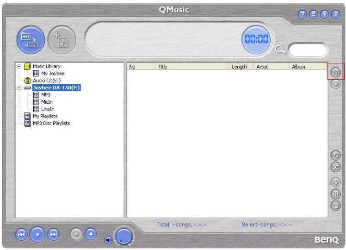
Task: Click the magnifier search icon
Action: tap(280, 50)
